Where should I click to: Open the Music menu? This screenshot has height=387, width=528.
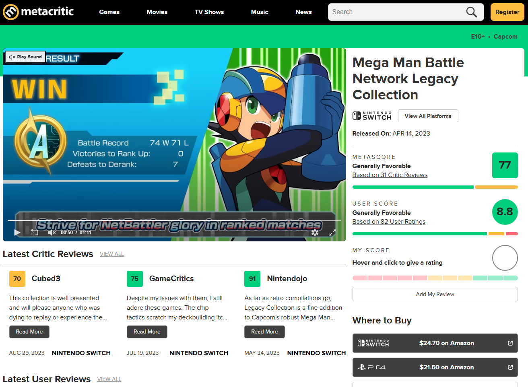point(260,12)
